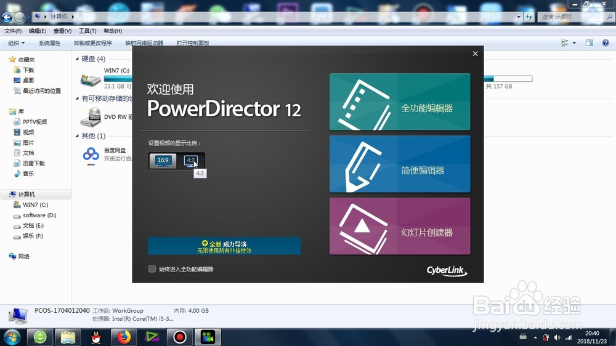Select 视频 library in navigation pane
This screenshot has height=346, width=616.
coord(28,132)
